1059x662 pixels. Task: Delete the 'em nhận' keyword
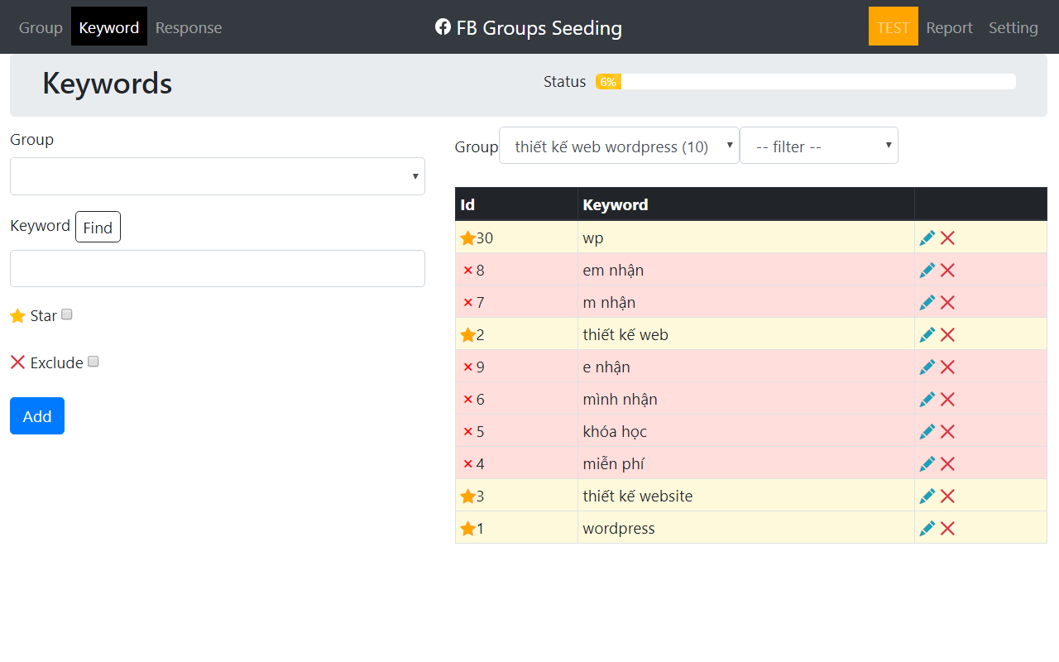coord(948,270)
